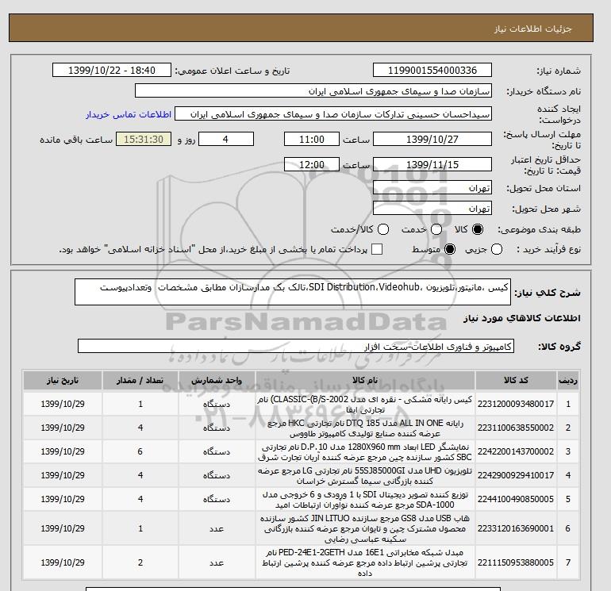Click product code 2233120163690001
This screenshot has height=591, width=611.
pyautogui.click(x=516, y=528)
